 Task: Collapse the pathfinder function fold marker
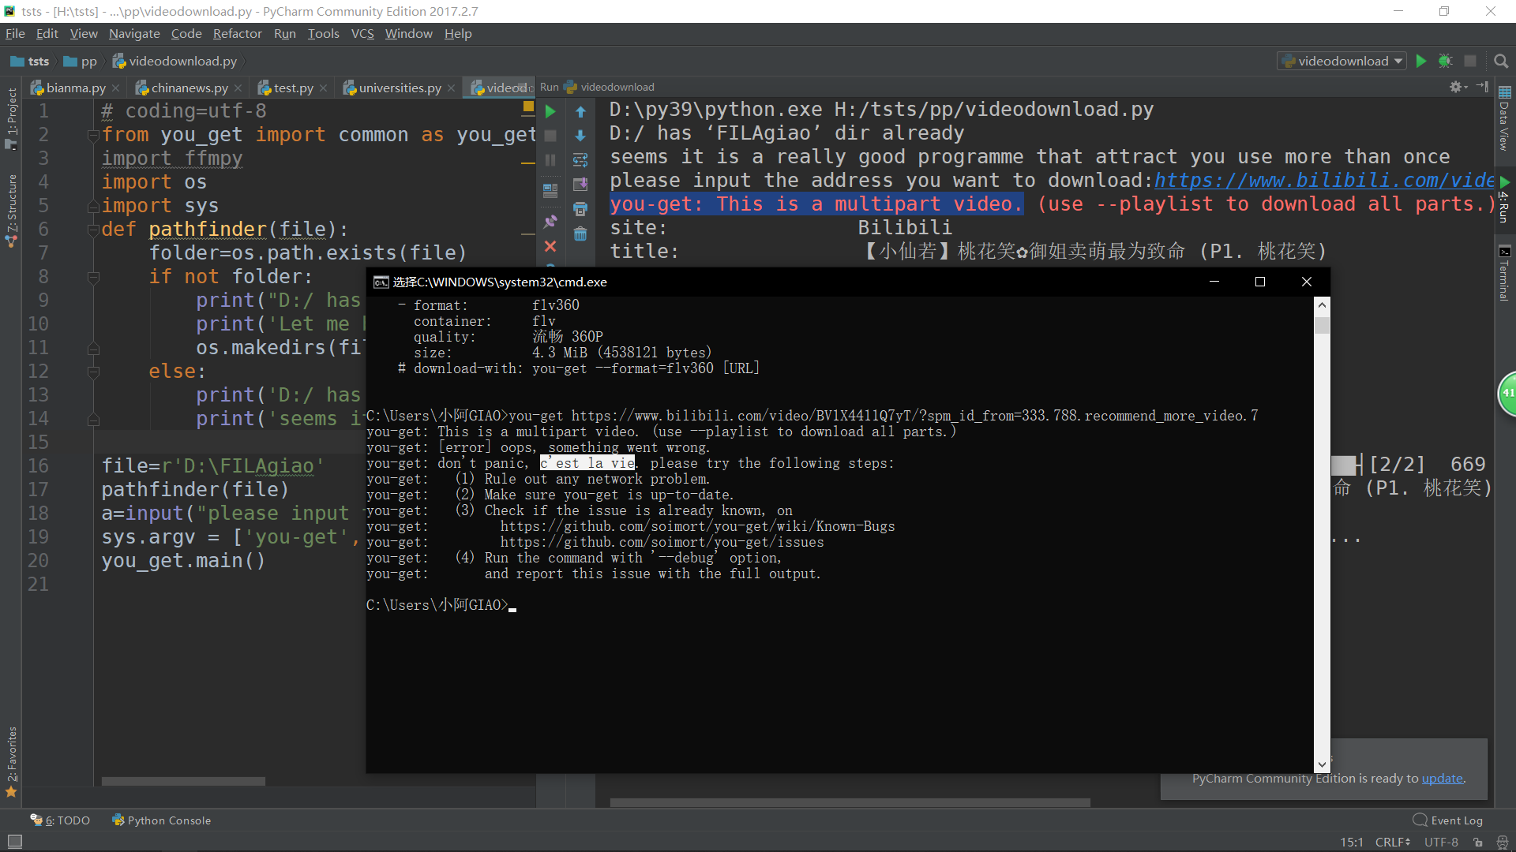(93, 230)
